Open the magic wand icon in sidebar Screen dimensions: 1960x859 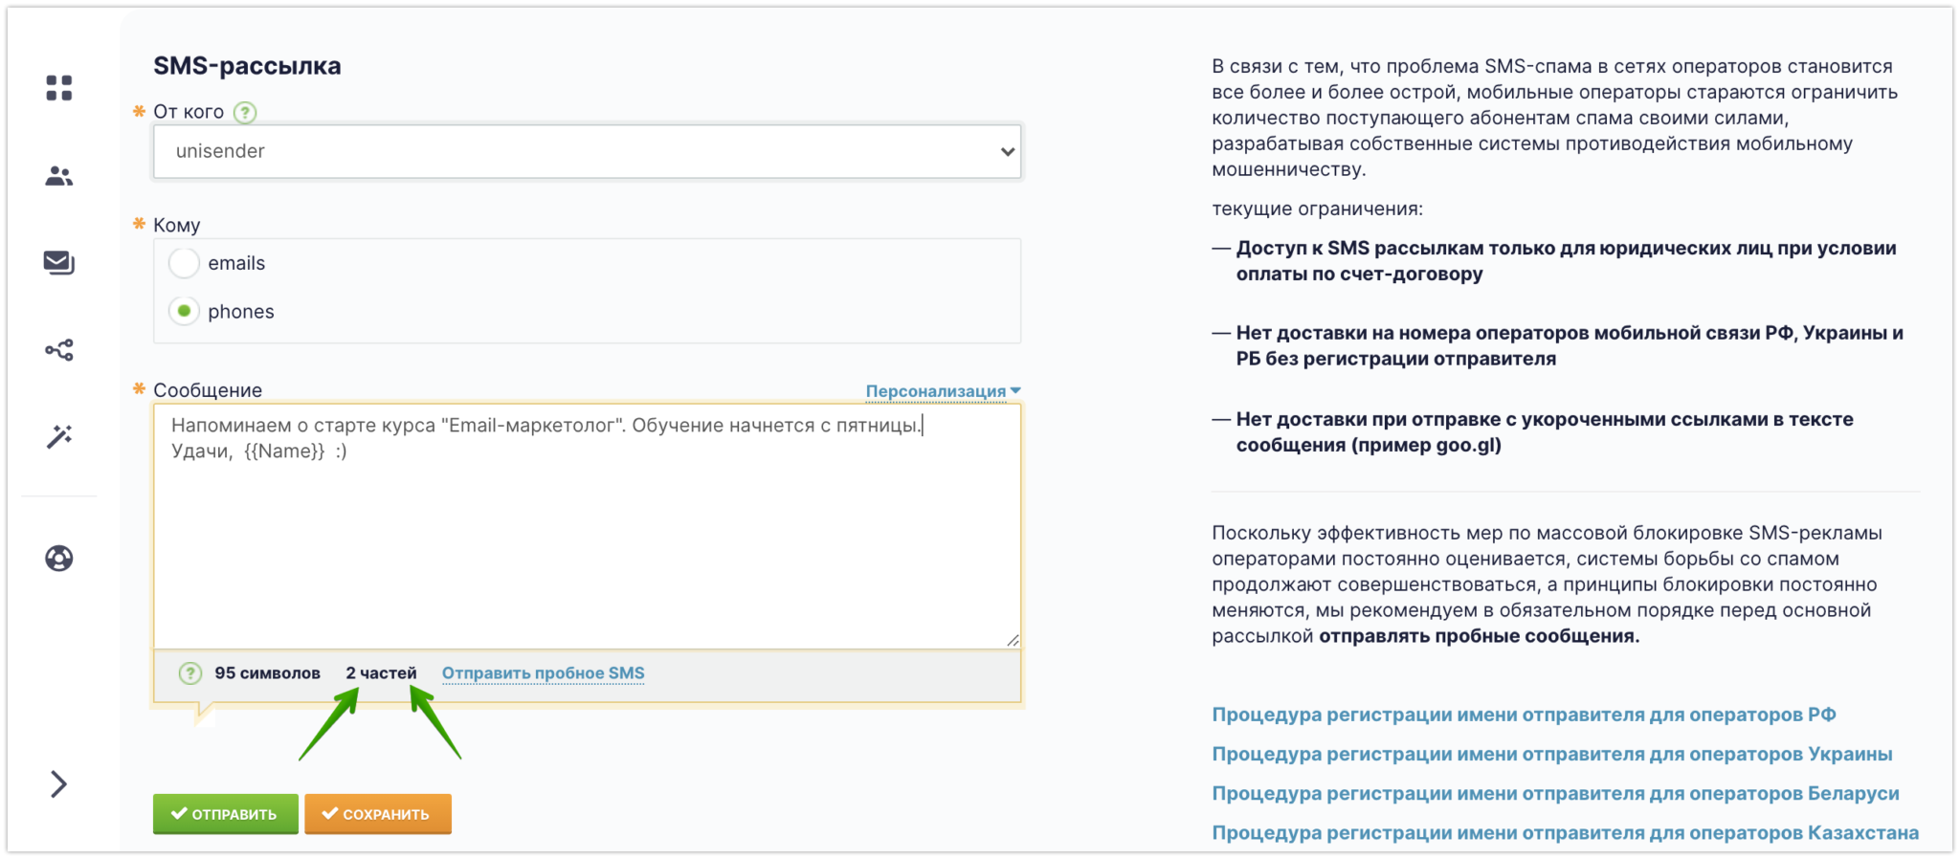[59, 437]
